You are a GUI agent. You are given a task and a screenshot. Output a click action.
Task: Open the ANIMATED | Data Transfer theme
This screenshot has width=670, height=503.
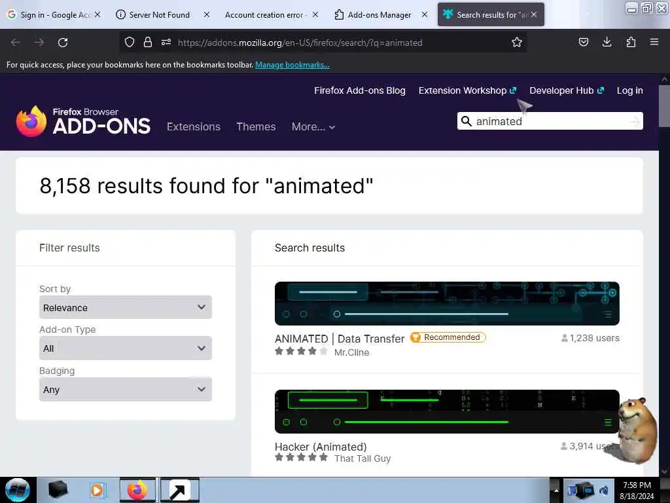340,339
